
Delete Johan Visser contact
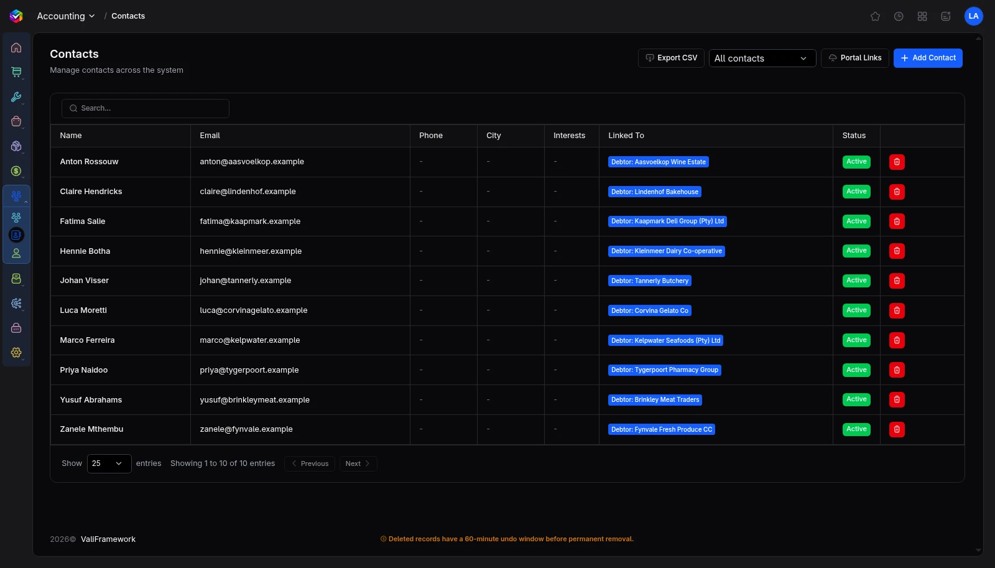[x=897, y=281]
